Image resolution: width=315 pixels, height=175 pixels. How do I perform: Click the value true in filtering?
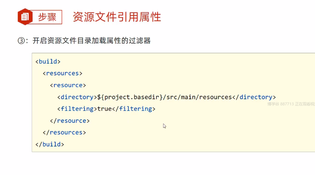[x=104, y=109]
